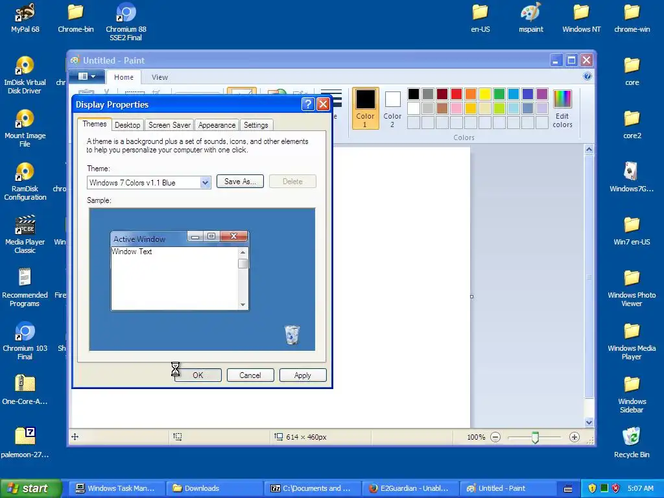Click the yellow security shield tray icon
The image size is (664, 498).
(592, 488)
